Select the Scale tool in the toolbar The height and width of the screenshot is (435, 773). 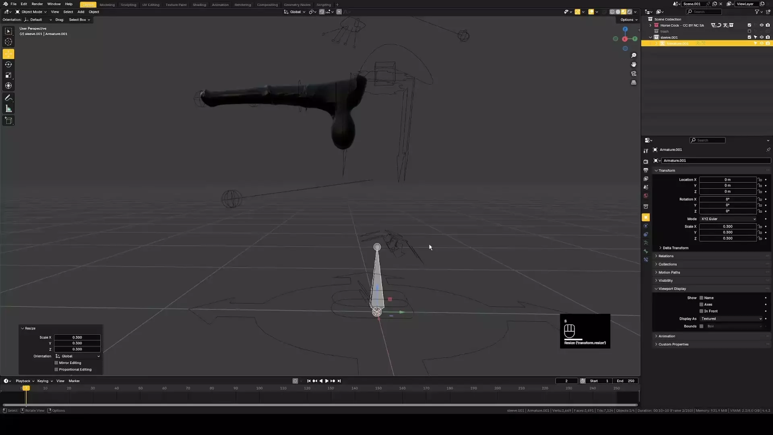click(8, 75)
